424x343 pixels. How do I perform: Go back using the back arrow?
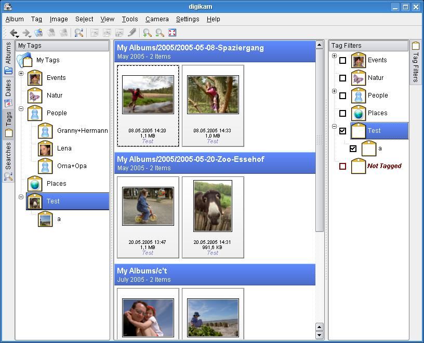pyautogui.click(x=14, y=33)
